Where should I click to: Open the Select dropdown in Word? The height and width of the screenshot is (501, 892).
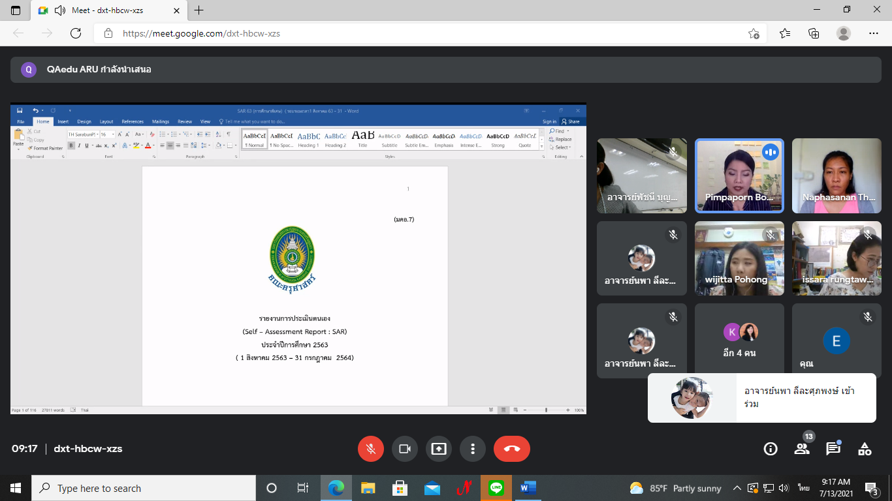click(x=560, y=147)
